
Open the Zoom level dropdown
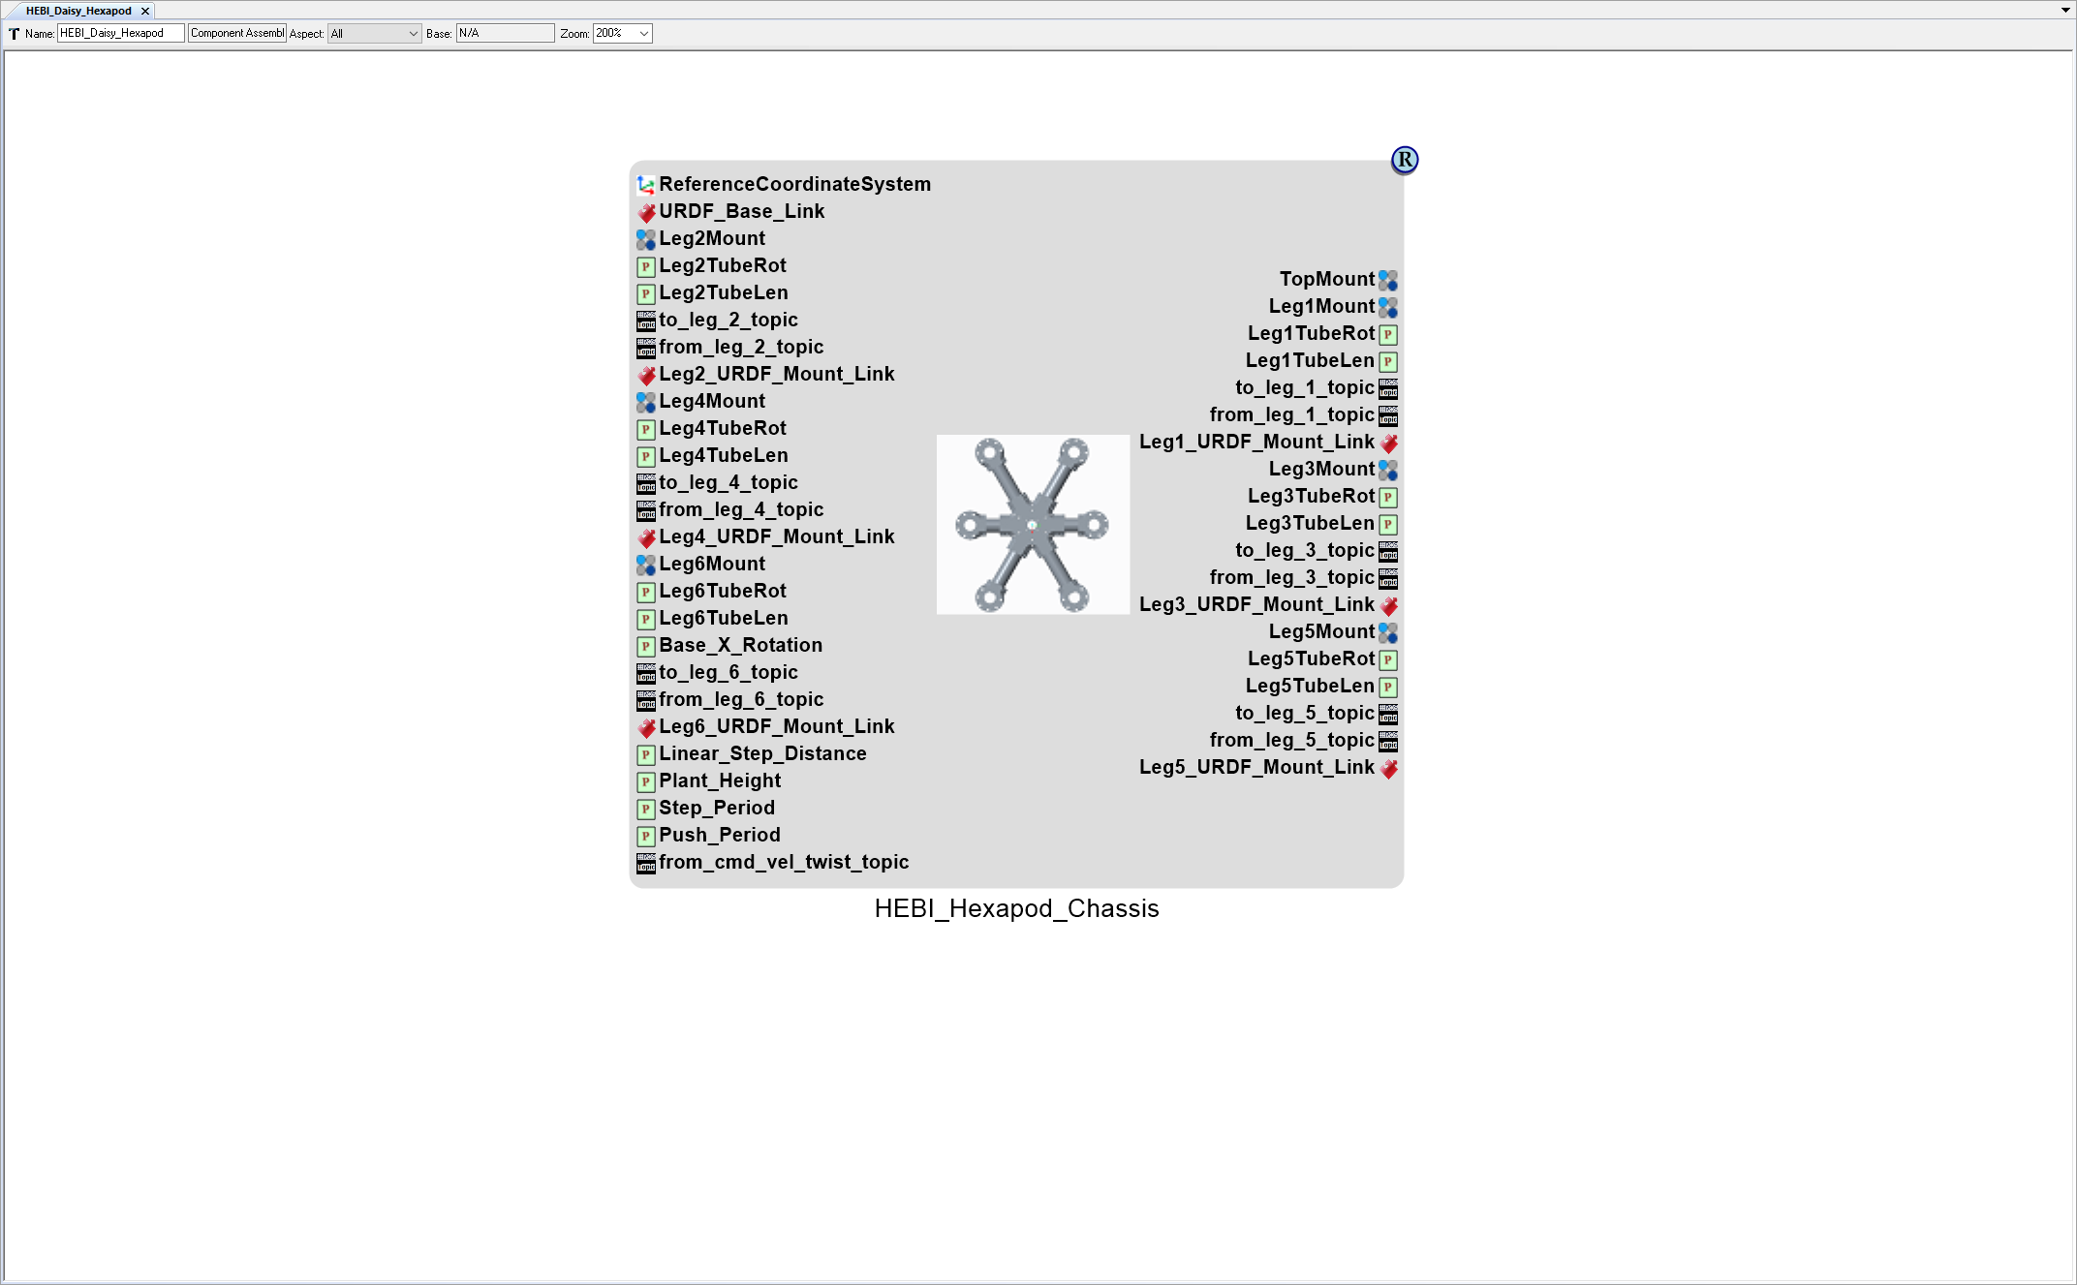pos(621,33)
